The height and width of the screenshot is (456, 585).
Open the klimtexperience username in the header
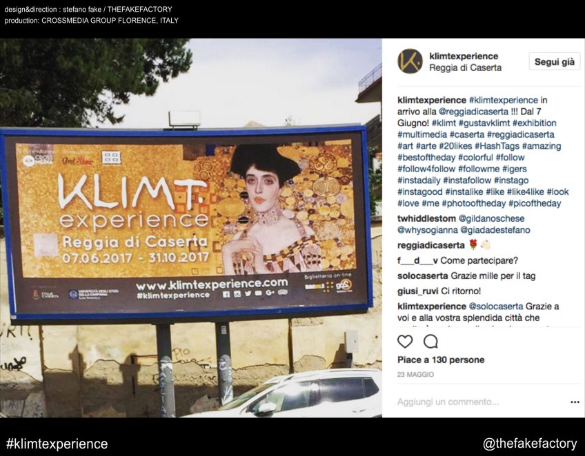tap(464, 56)
